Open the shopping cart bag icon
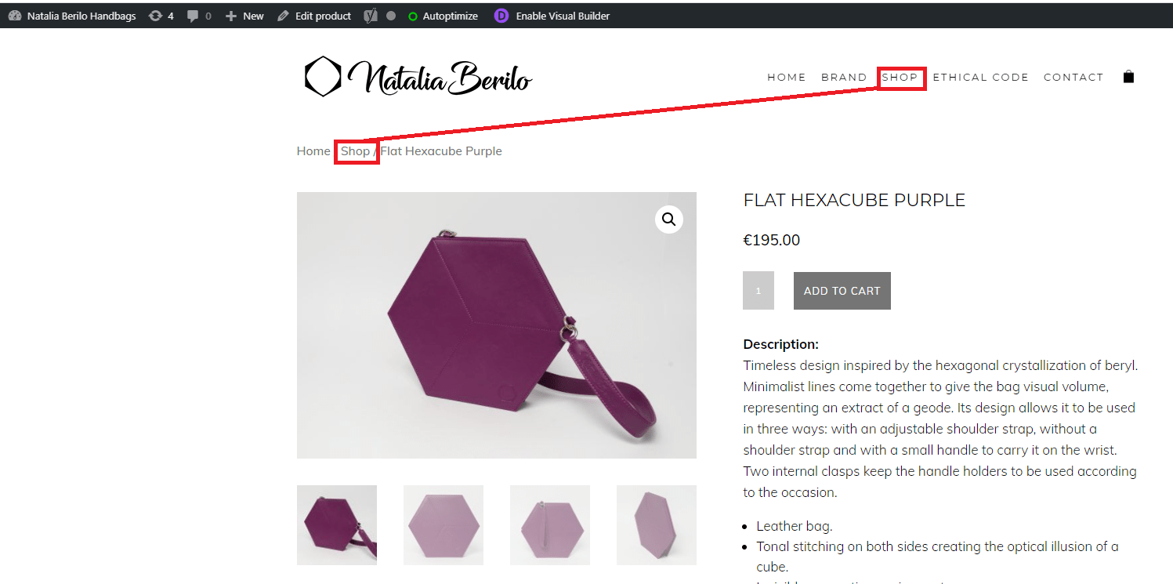 (x=1128, y=77)
